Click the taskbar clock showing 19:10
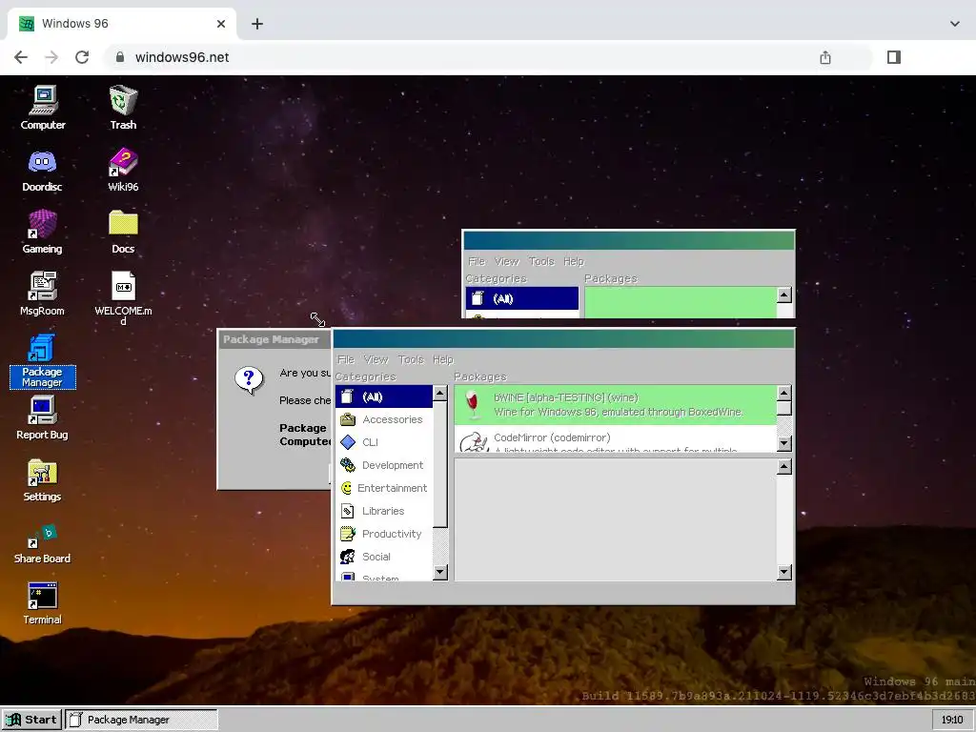This screenshot has height=732, width=976. [952, 720]
